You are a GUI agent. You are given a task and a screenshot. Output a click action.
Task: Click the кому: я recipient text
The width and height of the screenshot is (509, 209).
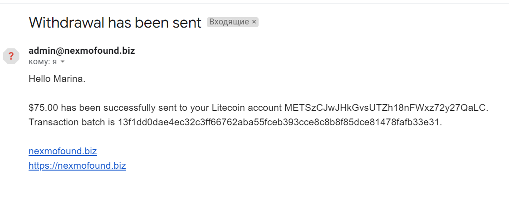click(43, 62)
